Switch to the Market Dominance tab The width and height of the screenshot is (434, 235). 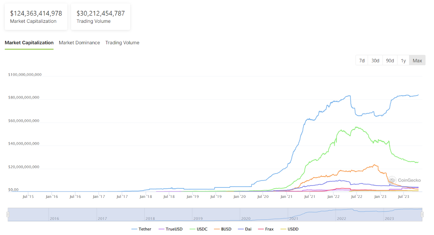(x=79, y=43)
